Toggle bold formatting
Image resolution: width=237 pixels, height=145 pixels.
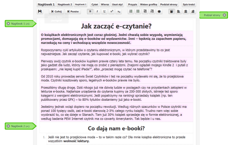point(90,11)
